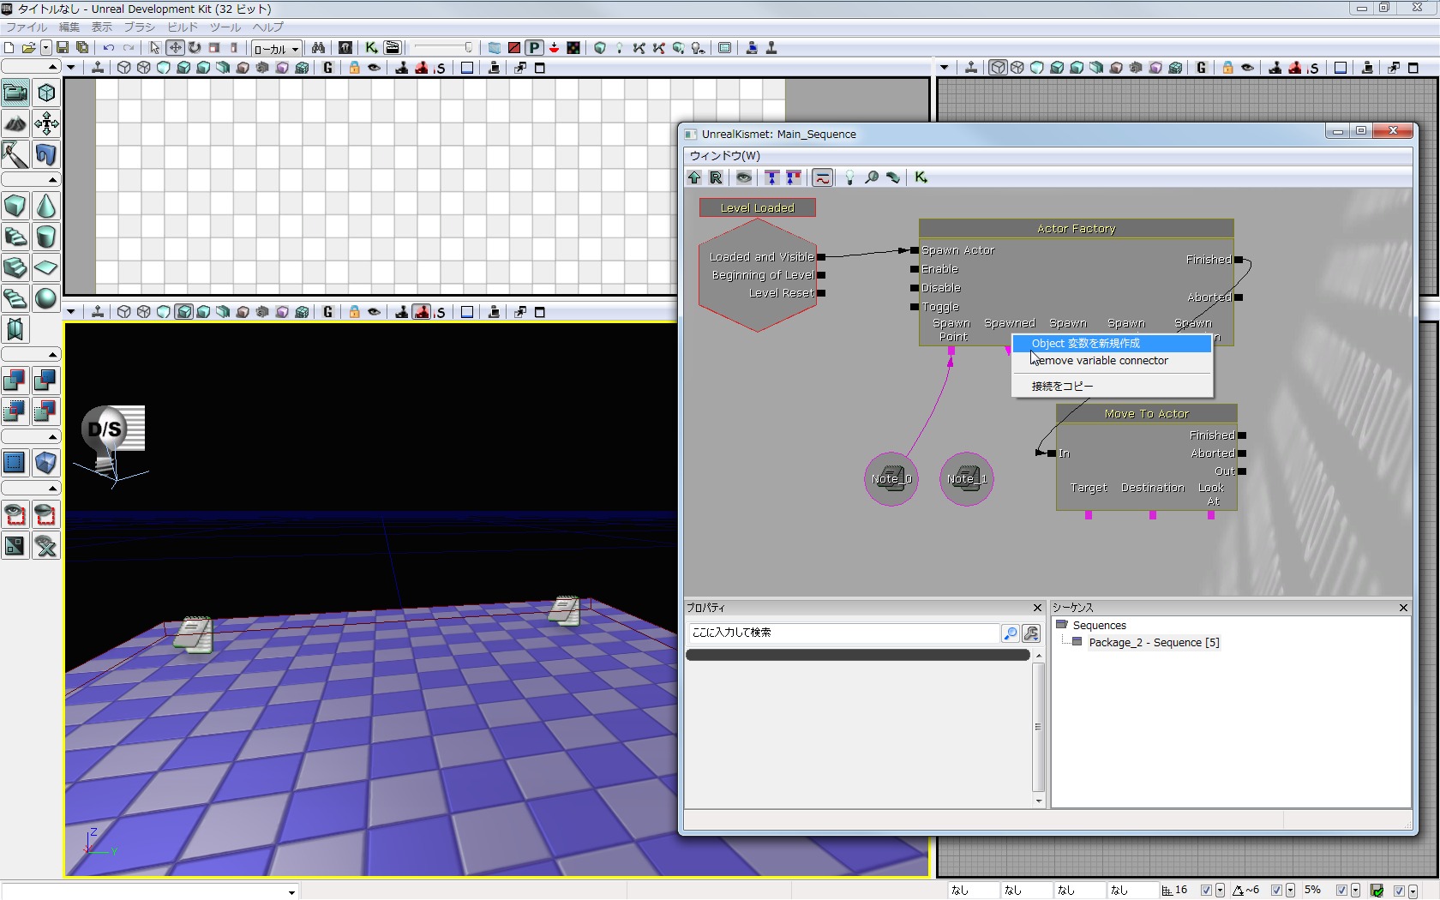Click the Kismet parent sequence up arrow

695,177
